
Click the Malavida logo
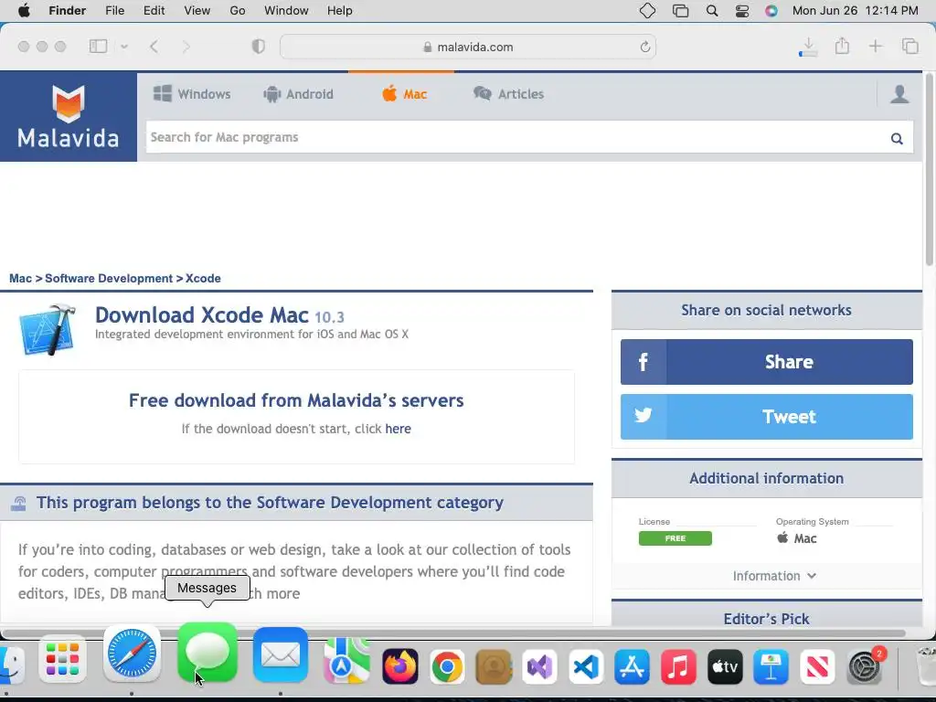[x=68, y=116]
